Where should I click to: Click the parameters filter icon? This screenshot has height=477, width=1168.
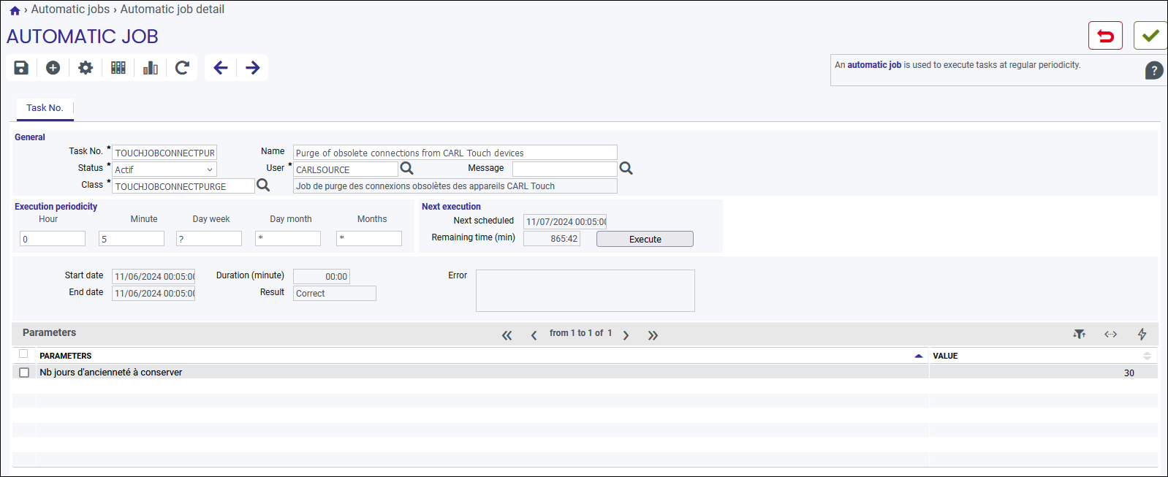pyautogui.click(x=1079, y=334)
